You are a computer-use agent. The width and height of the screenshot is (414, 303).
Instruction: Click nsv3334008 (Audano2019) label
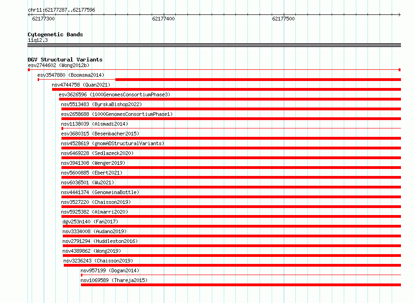[x=94, y=231]
